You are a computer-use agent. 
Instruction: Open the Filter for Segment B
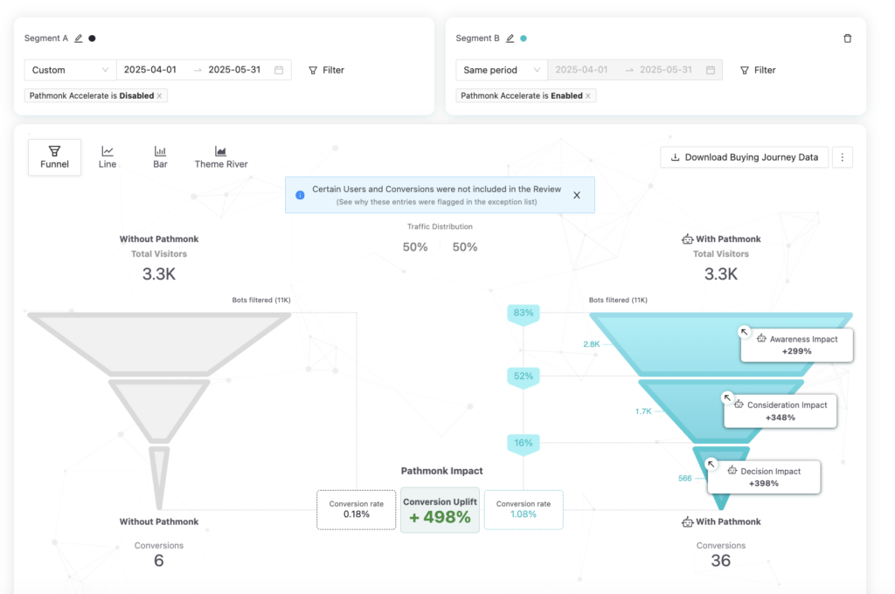click(x=757, y=70)
